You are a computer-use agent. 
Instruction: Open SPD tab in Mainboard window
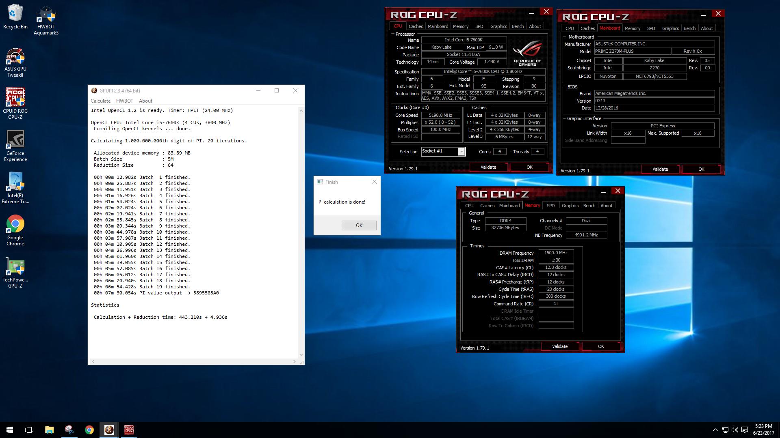[651, 28]
